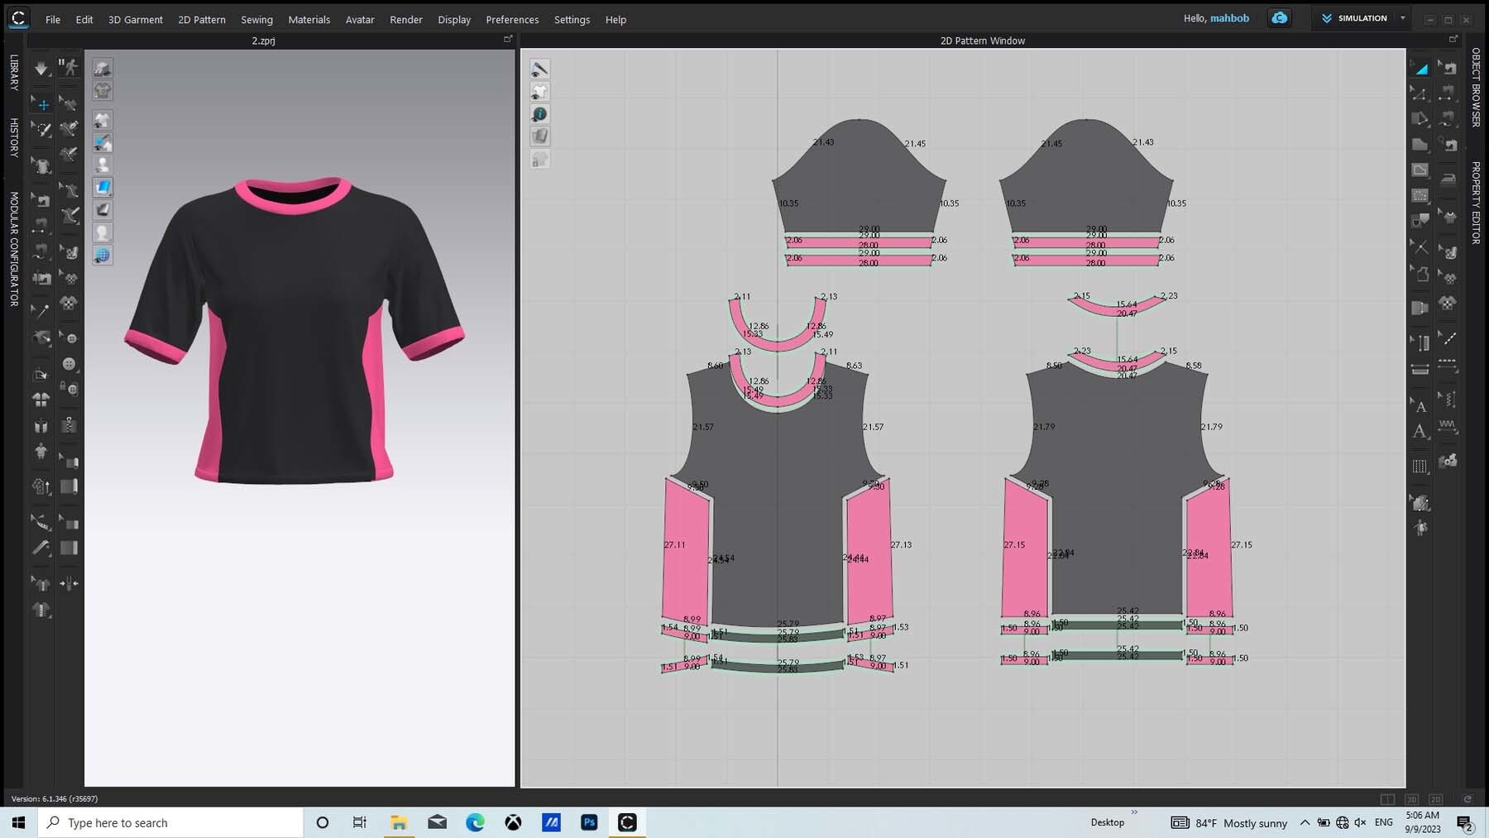This screenshot has height=838, width=1489.
Task: Select the blue Select/Move crosshair tool
Action: click(x=42, y=104)
